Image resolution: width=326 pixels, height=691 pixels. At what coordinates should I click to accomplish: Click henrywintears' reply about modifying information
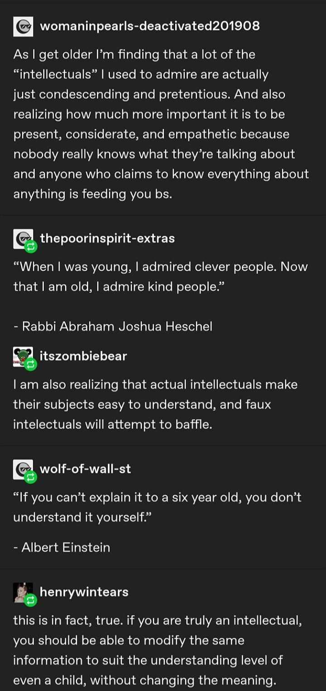[x=158, y=650]
